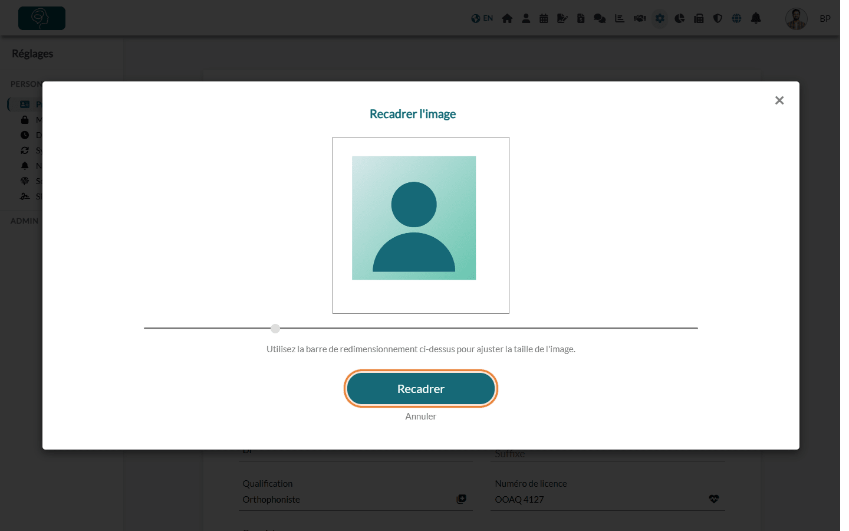Screen dimensions: 849x531
Task: Click the avatar preview in the crop area
Action: [x=414, y=218]
